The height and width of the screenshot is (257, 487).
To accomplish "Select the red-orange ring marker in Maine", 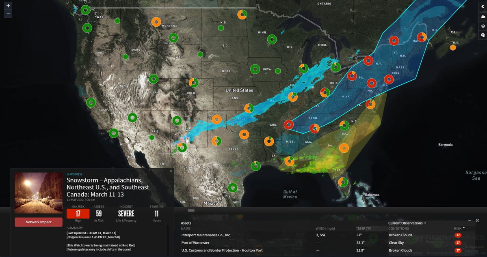I will point(422,37).
